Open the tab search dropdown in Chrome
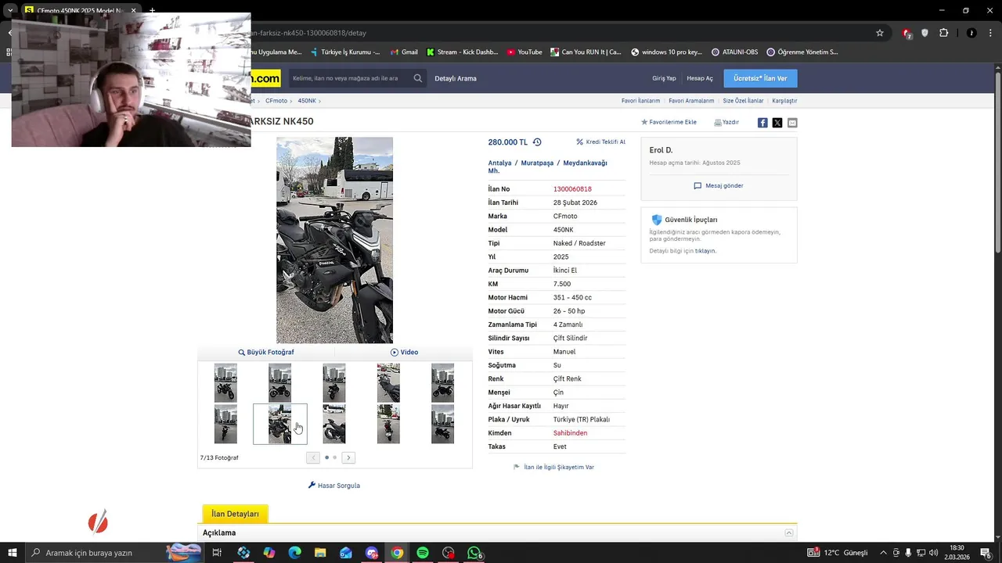The image size is (1002, 563). pos(10,10)
